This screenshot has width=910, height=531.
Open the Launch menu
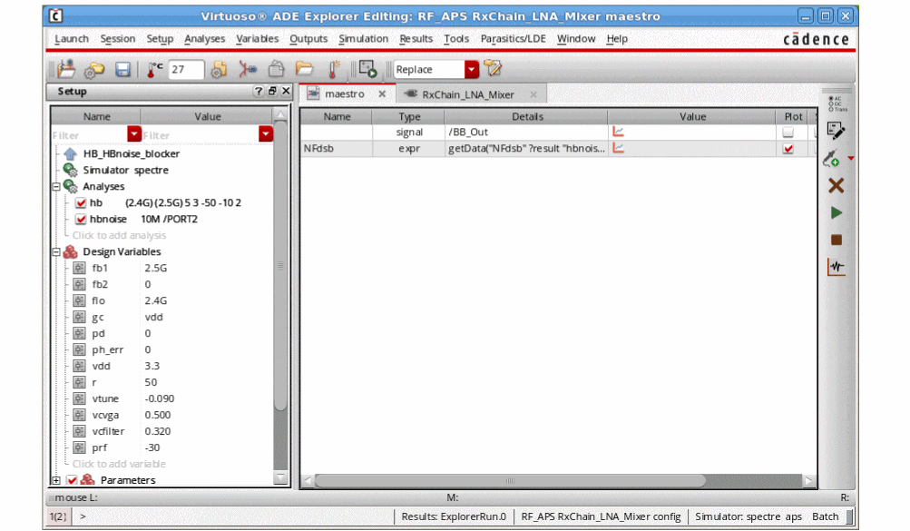72,39
